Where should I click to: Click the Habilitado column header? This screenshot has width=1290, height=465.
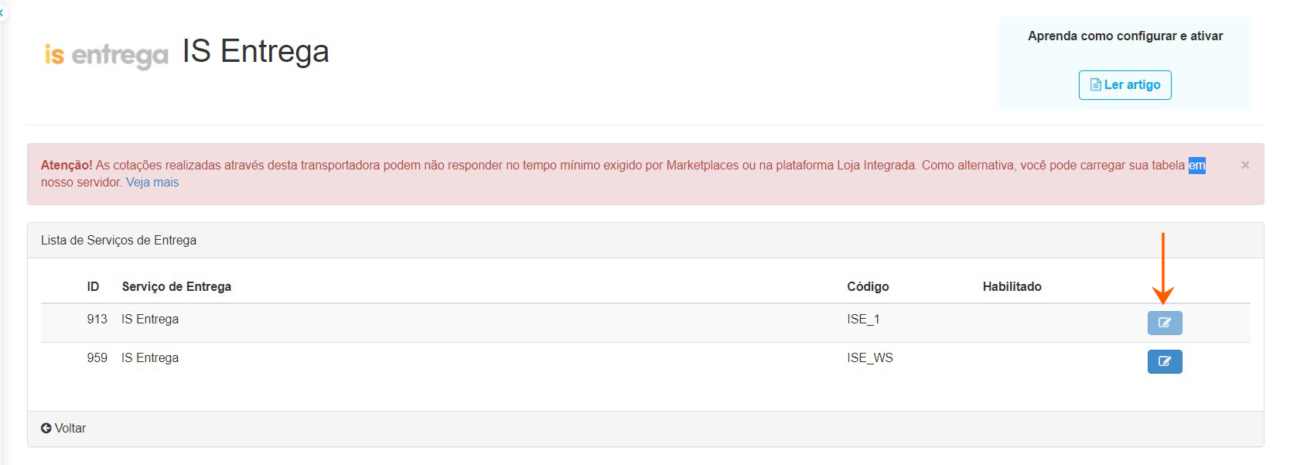(1012, 286)
